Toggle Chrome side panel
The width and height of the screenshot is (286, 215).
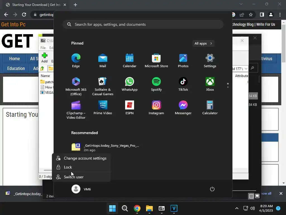(x=262, y=15)
